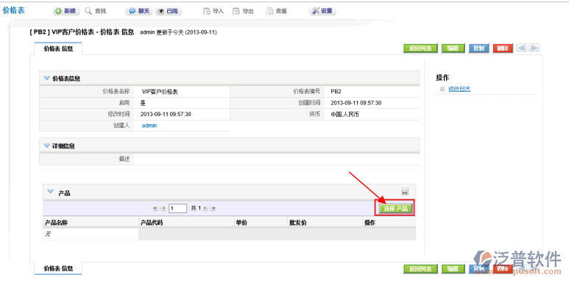Collapse the 价格表信息 section
569x283 pixels.
click(x=46, y=78)
